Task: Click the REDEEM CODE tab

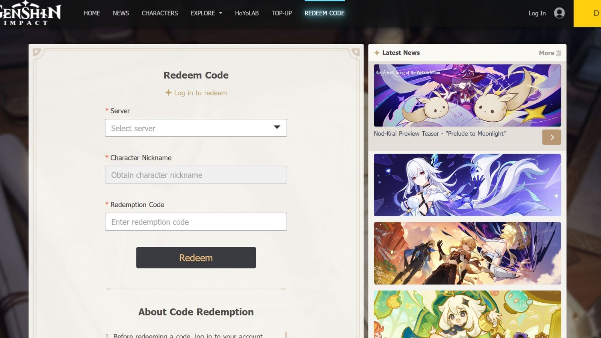Action: [324, 13]
